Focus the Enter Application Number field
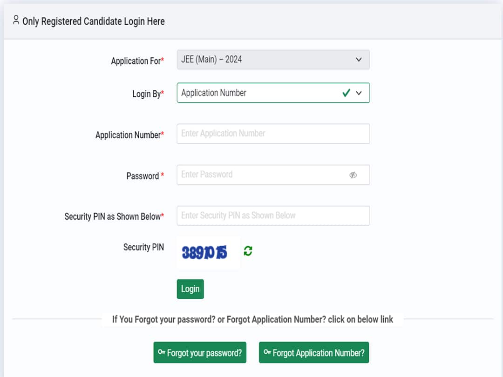Screen dimensions: 503x377 [273, 134]
